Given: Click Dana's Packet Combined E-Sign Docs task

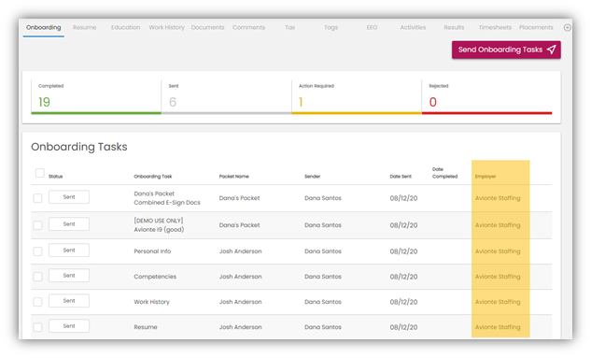Looking at the screenshot, I should (167, 198).
